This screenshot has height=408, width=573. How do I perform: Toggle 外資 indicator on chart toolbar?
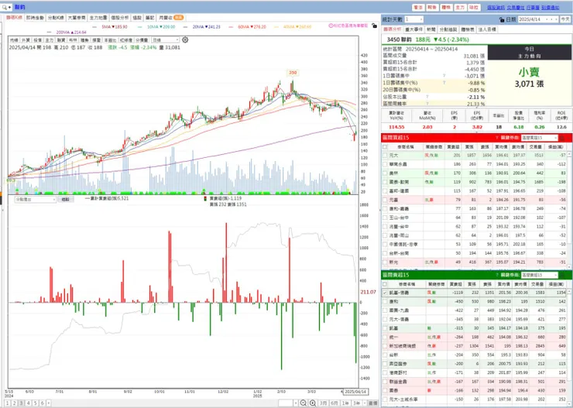pos(26,40)
